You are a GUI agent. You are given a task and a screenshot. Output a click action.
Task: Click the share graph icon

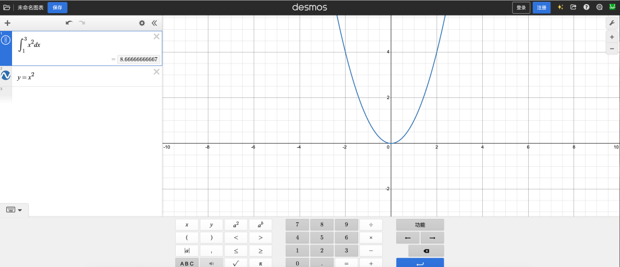coord(573,7)
